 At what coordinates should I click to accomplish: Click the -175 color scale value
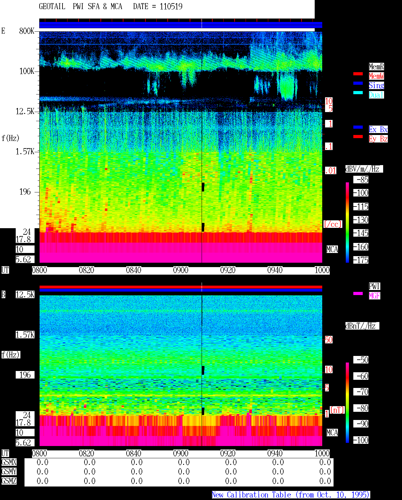point(361,260)
